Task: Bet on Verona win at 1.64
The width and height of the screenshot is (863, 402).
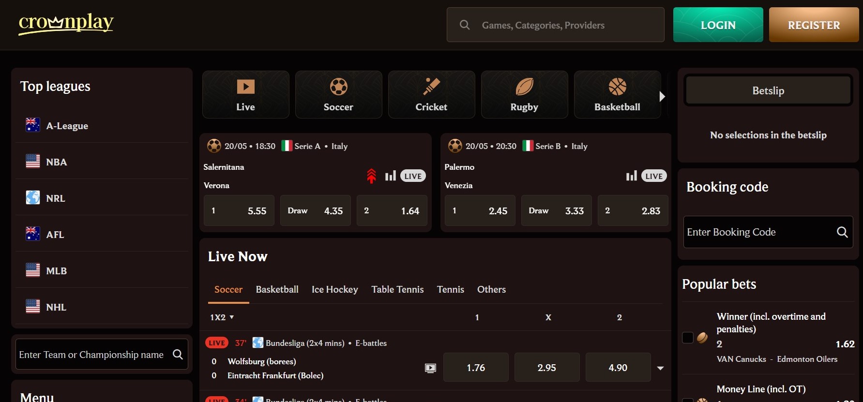Action: pyautogui.click(x=392, y=210)
